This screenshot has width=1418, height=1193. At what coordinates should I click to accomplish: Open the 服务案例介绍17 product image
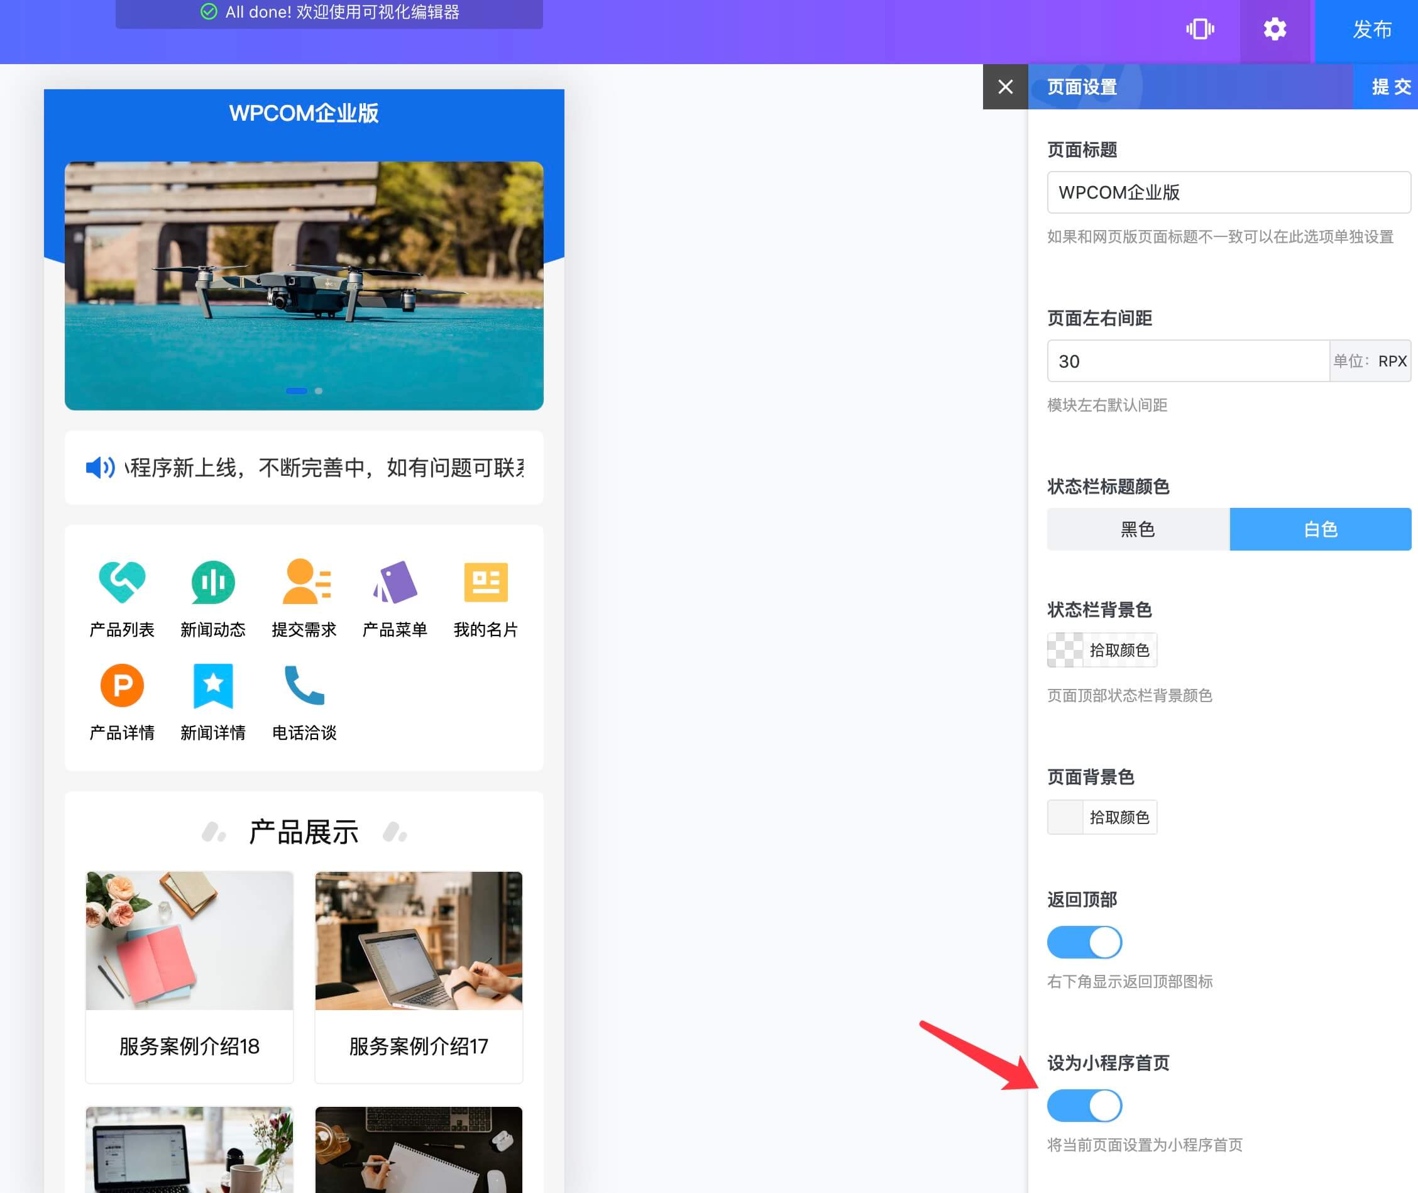(x=419, y=941)
